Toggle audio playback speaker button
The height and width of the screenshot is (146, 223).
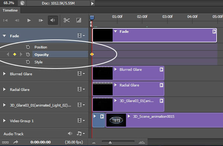(53, 20)
